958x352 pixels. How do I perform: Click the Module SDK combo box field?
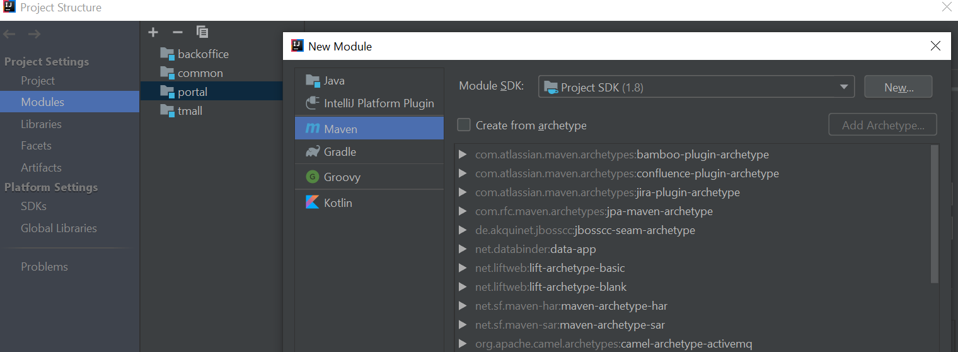[696, 87]
